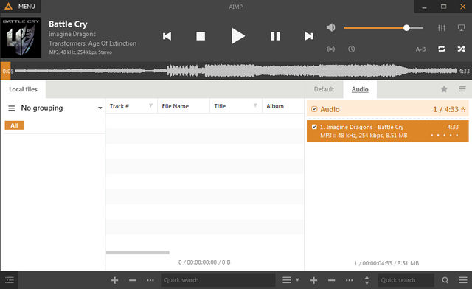Start playback with the play button
Image resolution: width=472 pixels, height=289 pixels.
coord(237,36)
